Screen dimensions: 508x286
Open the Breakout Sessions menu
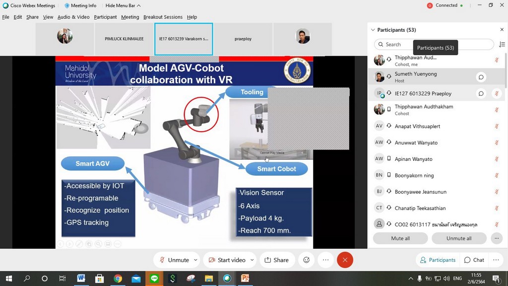163,17
